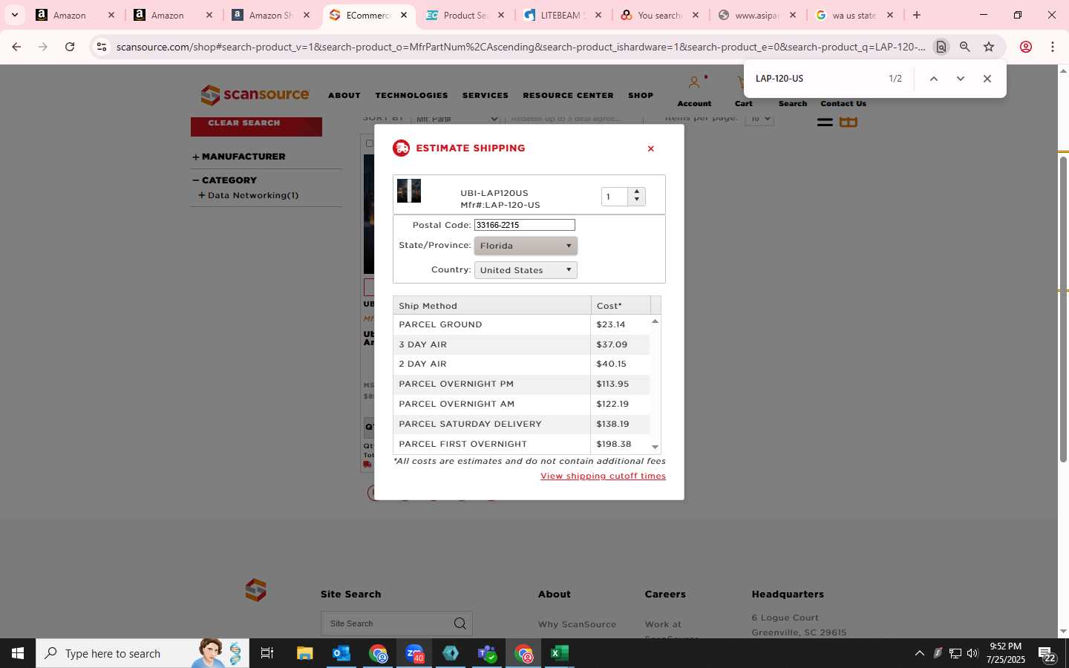Screen dimensions: 1069x668
Task: Select the 3 DAY AIR row
Action: click(521, 344)
